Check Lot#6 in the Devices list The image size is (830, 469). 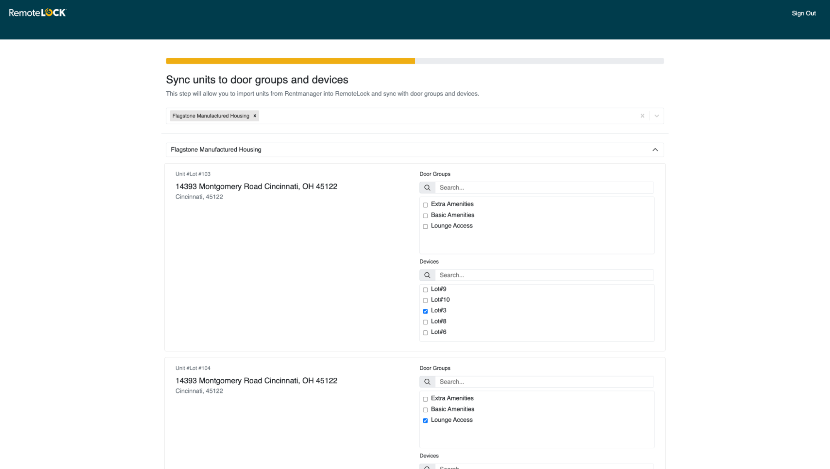(425, 332)
